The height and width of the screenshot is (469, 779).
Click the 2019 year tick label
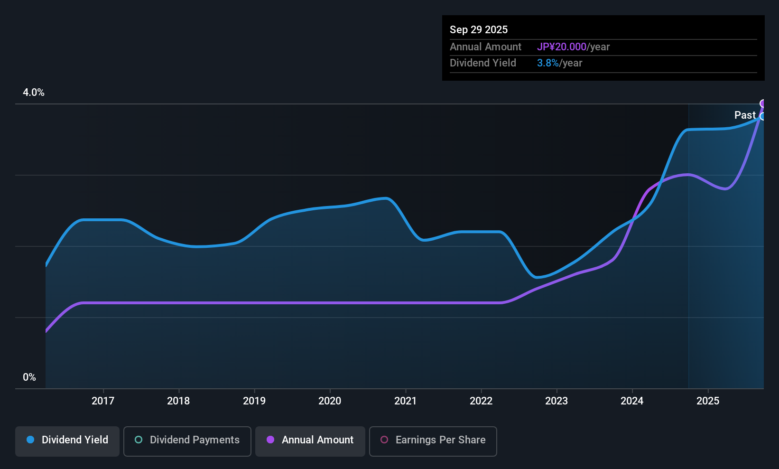pos(254,401)
